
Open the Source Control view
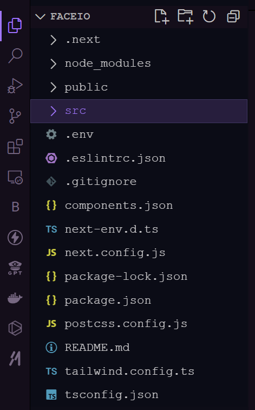click(x=15, y=116)
